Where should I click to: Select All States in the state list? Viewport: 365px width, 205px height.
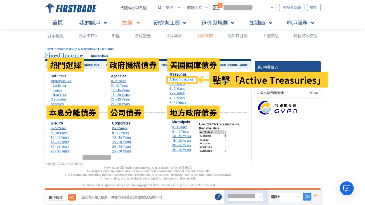[x=211, y=132]
